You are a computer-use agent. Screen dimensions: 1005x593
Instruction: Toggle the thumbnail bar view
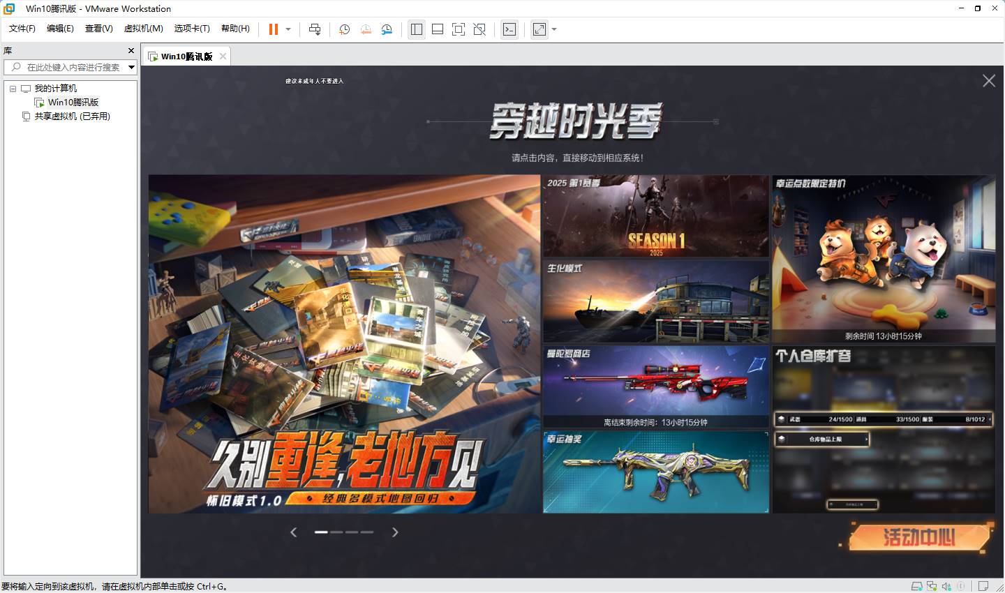[x=437, y=29]
